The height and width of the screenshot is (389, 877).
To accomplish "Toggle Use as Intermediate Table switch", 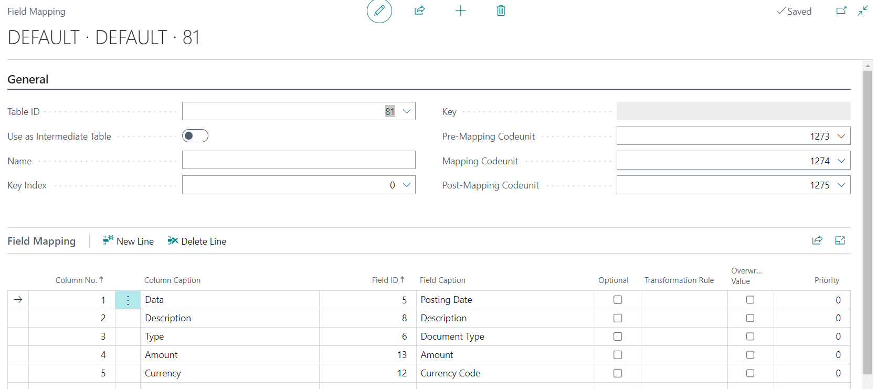I will point(195,136).
